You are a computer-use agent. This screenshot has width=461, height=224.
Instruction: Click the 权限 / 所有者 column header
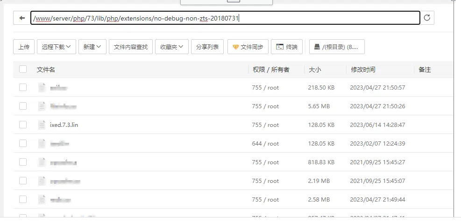coord(271,70)
